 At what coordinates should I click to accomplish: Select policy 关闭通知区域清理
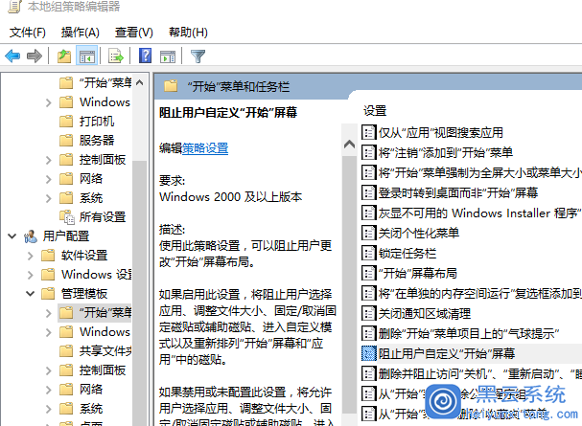click(425, 314)
